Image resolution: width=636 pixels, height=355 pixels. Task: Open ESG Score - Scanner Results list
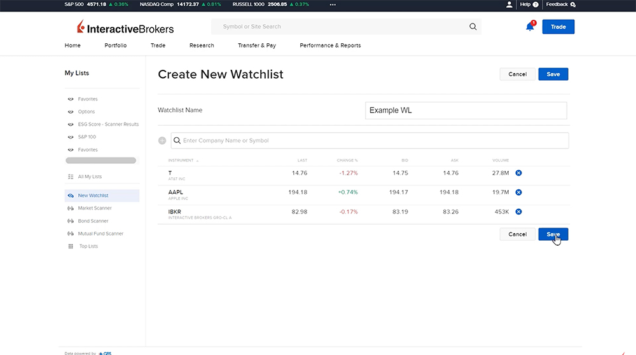click(x=107, y=124)
